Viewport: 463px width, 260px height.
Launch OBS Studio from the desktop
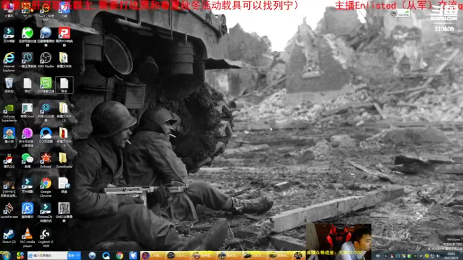point(46,60)
